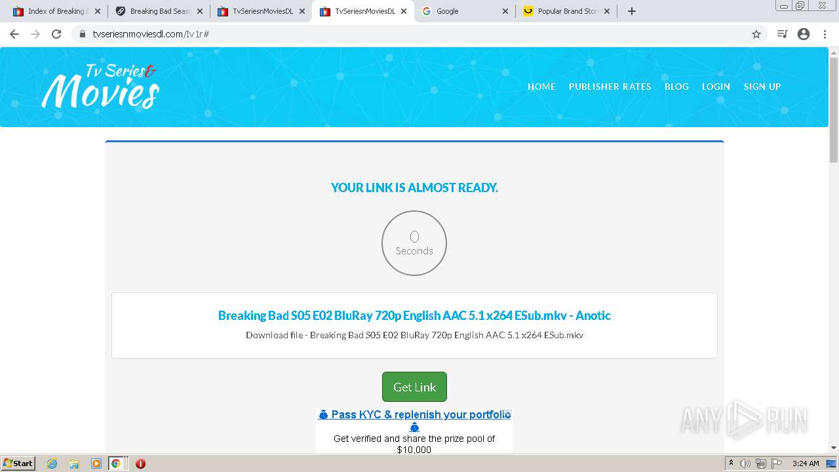Click the vertical page scrollbar thumb
Image resolution: width=839 pixels, height=472 pixels.
coord(834,109)
